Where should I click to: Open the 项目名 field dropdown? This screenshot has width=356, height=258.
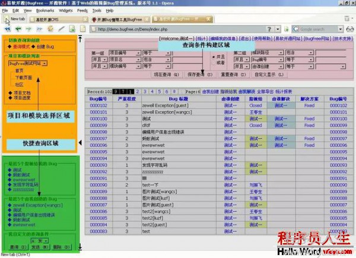(x=138, y=59)
